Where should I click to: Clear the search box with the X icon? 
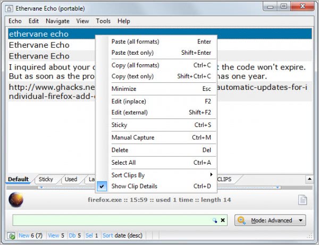[x=223, y=220]
